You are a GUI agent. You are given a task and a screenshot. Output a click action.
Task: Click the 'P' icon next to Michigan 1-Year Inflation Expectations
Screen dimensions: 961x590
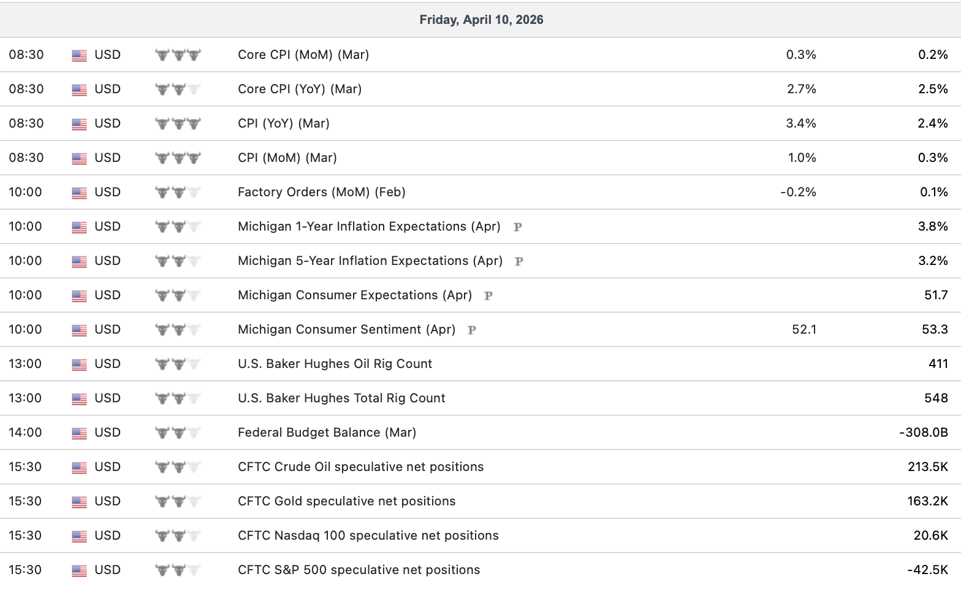click(517, 227)
